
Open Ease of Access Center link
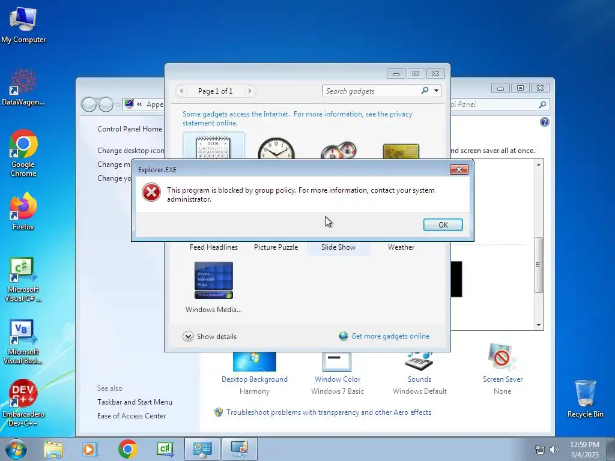(x=132, y=415)
